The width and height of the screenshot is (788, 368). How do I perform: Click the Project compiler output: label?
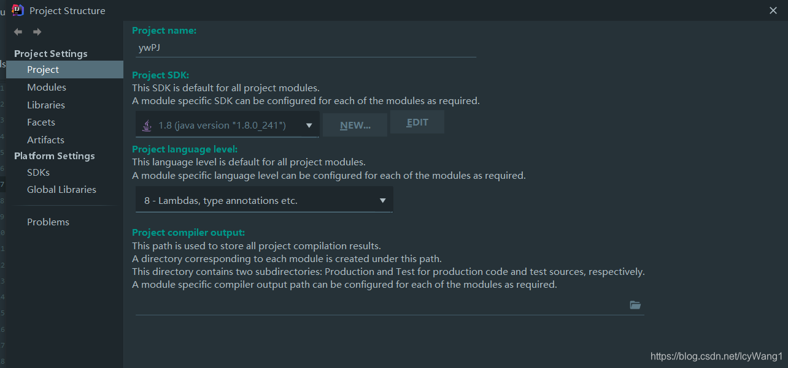point(188,233)
